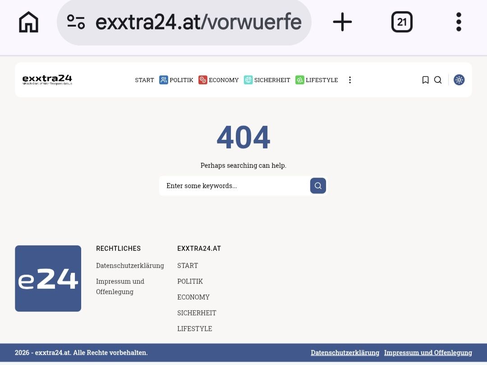Viewport: 487px width, 365px height.
Task: Click the e24 footer logo tile
Action: point(48,278)
